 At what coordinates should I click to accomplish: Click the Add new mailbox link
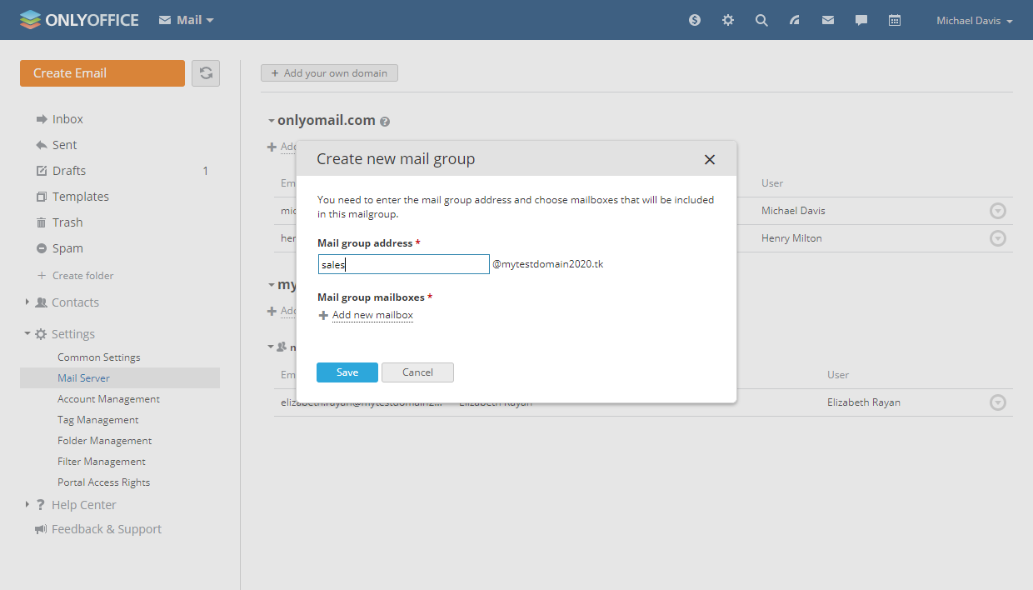pos(372,315)
